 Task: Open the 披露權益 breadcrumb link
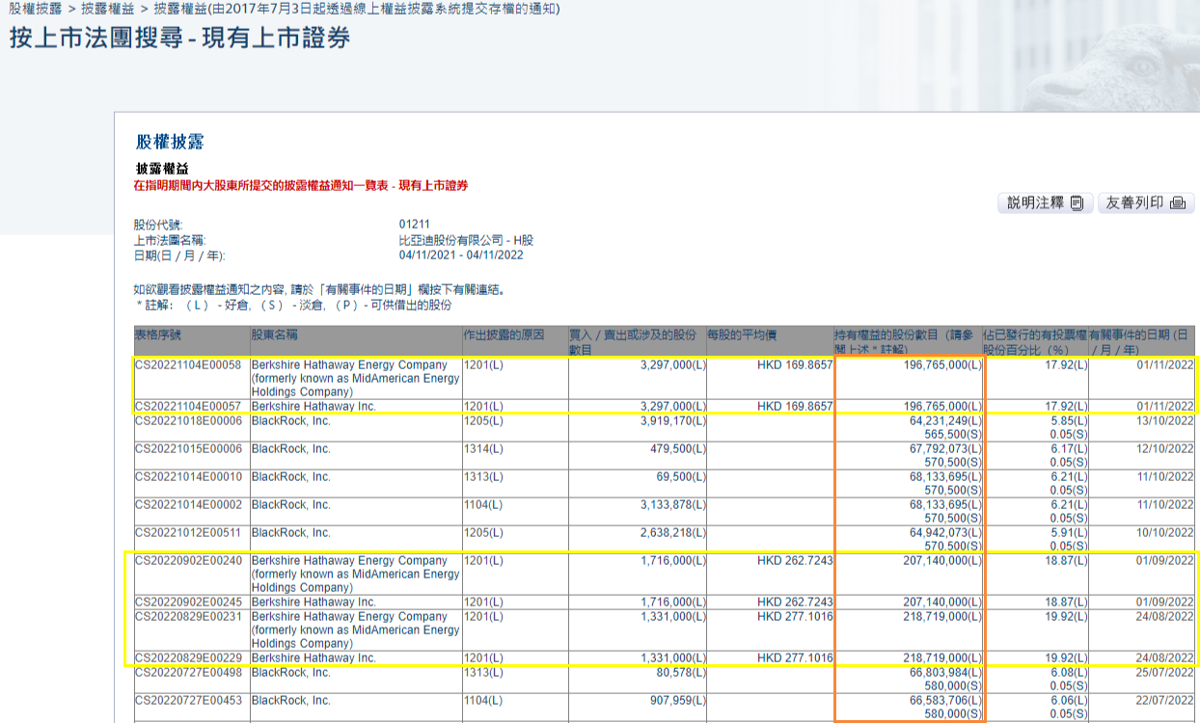107,9
